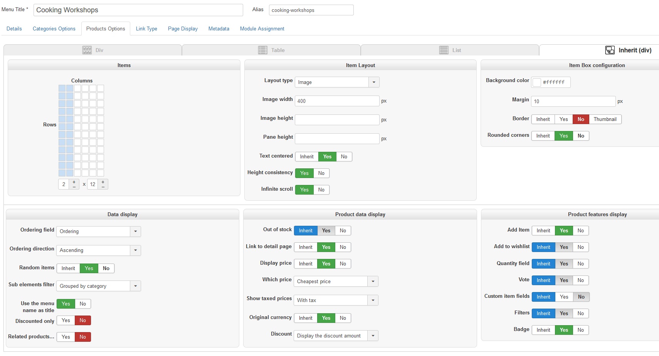
Task: Open the Ordering direction dropdown
Action: (99, 250)
